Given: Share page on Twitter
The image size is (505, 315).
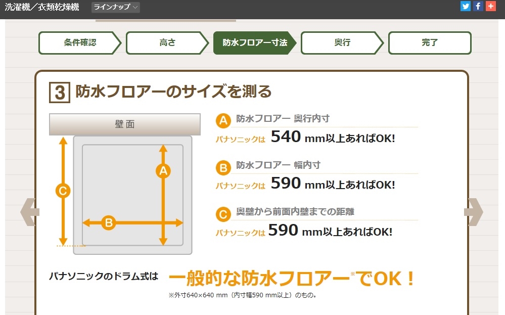Looking at the screenshot, I should pyautogui.click(x=466, y=7).
